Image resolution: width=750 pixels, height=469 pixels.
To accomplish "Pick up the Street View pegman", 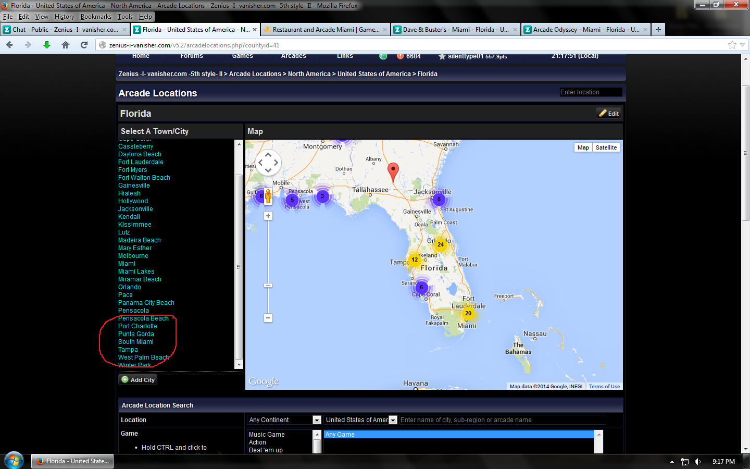I will [268, 196].
